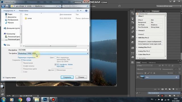Collapse the HDR Efex Pro 2 section
The image size is (182, 102).
(x=137, y=38)
